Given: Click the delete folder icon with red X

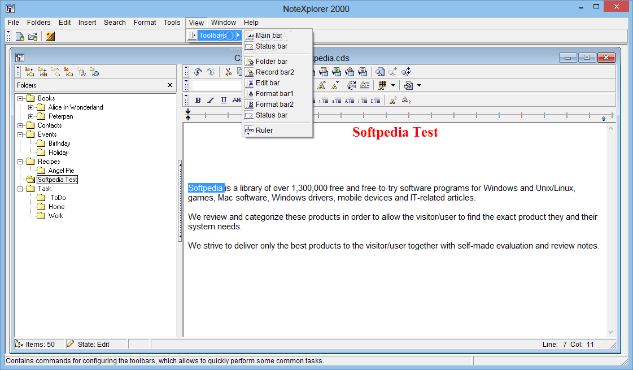Looking at the screenshot, I should click(x=68, y=72).
